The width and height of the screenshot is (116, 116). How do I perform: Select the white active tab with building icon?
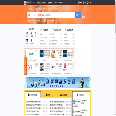pyautogui.click(x=33, y=95)
